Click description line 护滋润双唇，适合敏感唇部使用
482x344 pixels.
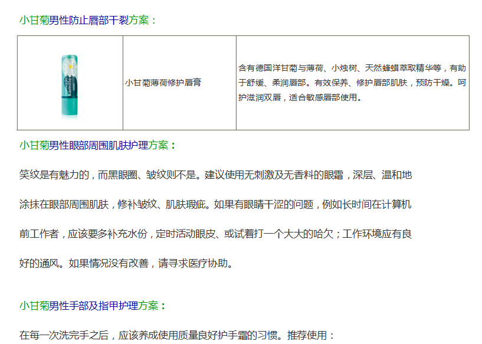(300, 97)
